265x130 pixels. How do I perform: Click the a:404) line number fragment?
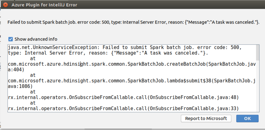click(16, 70)
